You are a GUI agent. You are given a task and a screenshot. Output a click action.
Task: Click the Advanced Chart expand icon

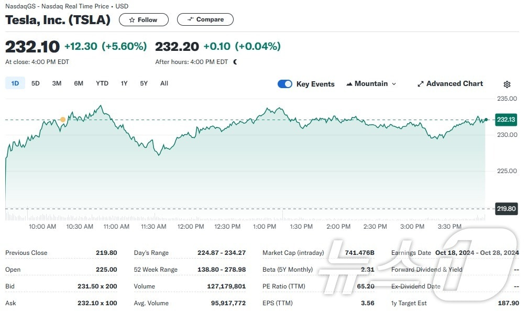pyautogui.click(x=420, y=84)
